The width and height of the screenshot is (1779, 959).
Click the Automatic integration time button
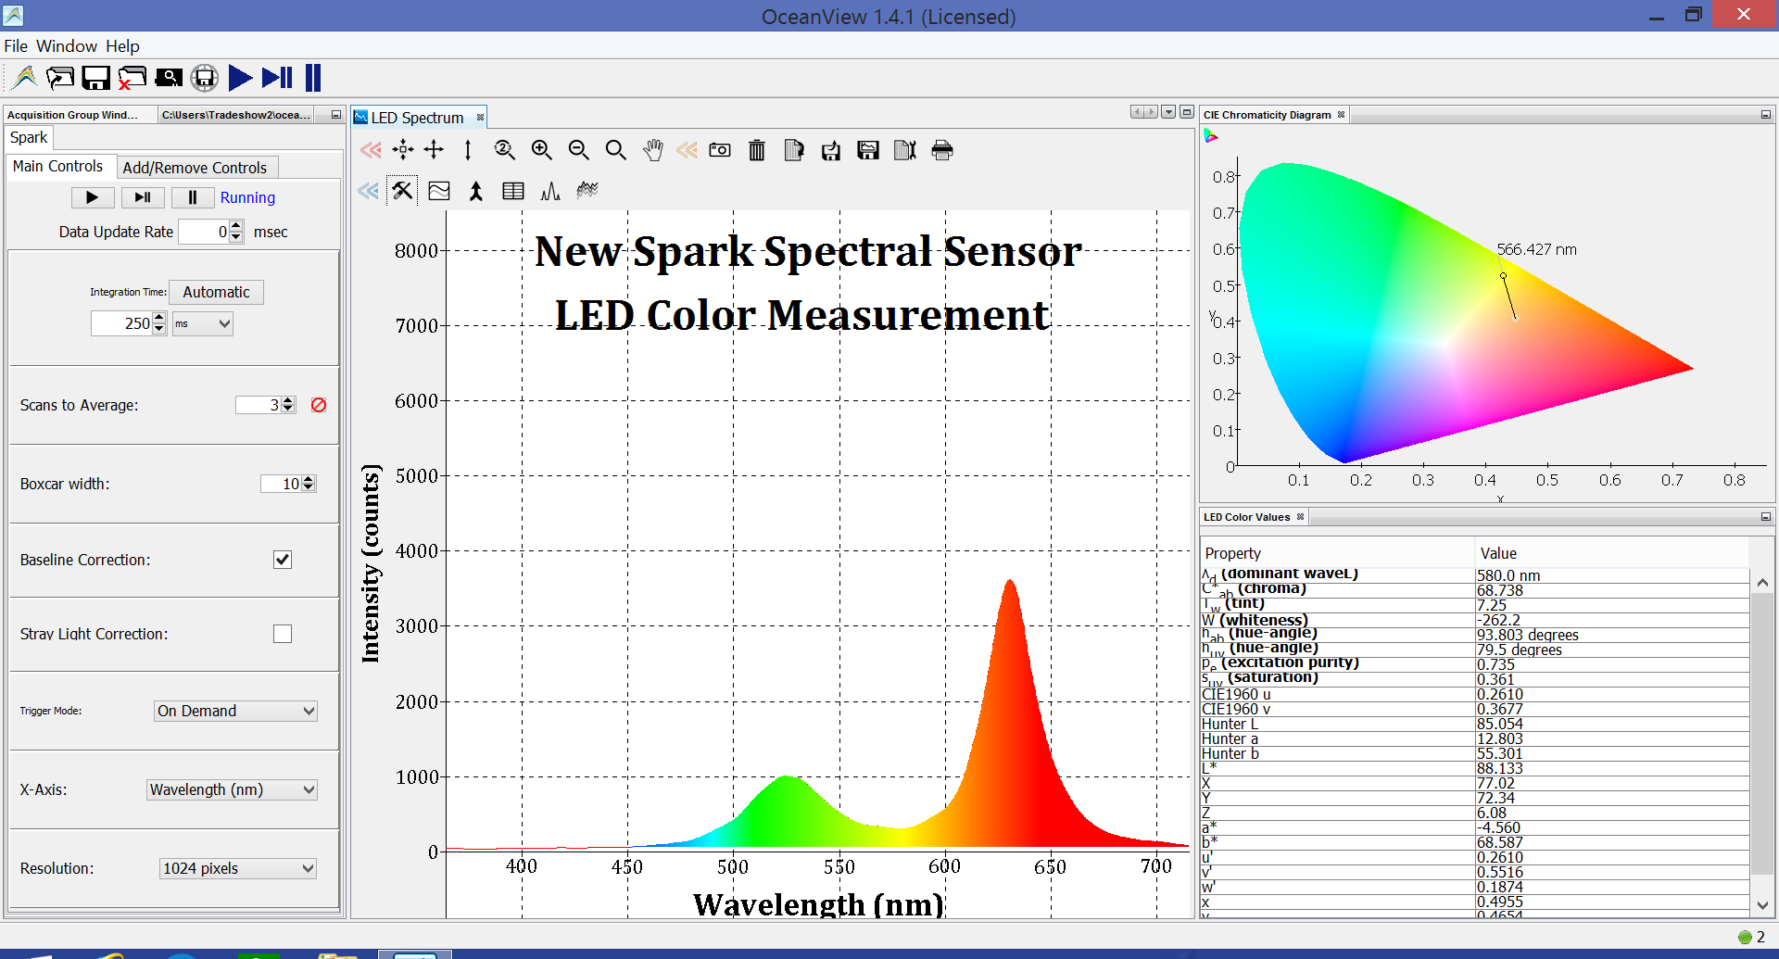click(x=217, y=292)
